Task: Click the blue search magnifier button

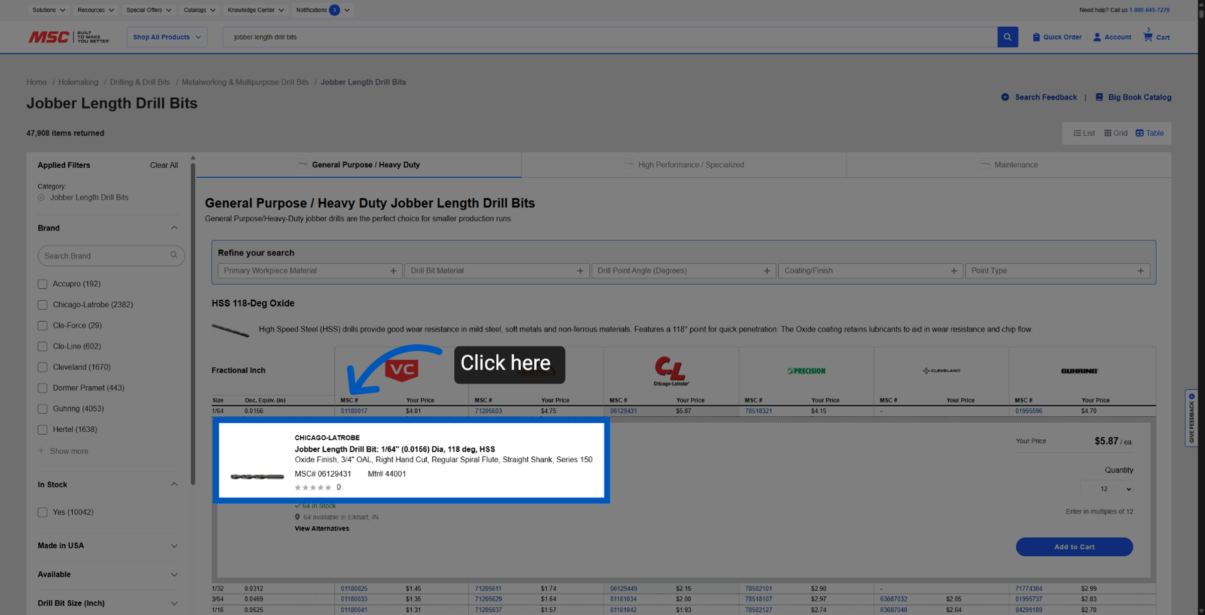Action: 1007,37
